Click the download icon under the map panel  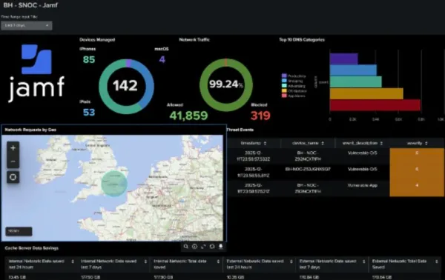[220, 247]
